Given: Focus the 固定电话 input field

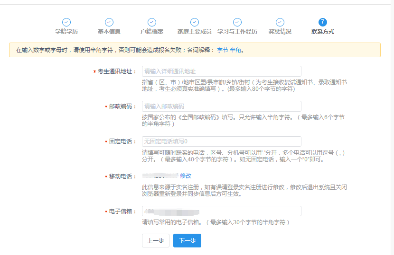Looking at the screenshot, I should pos(221,141).
